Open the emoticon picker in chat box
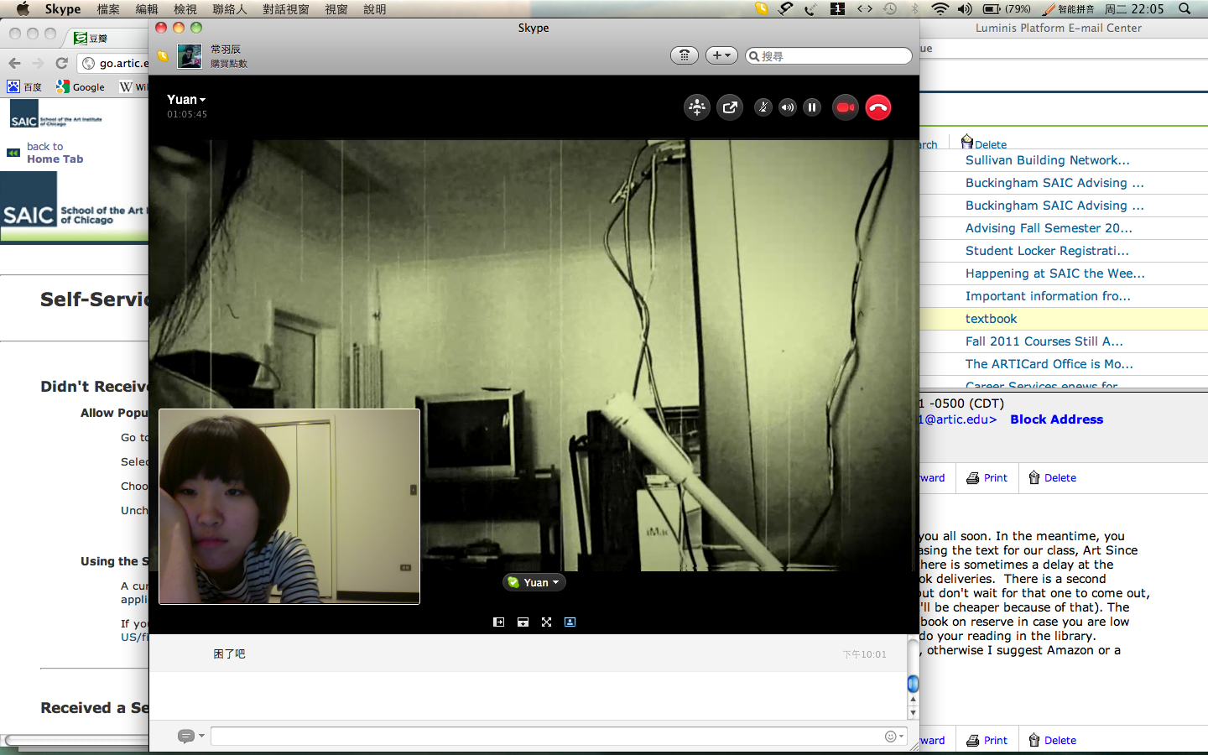 coord(894,737)
